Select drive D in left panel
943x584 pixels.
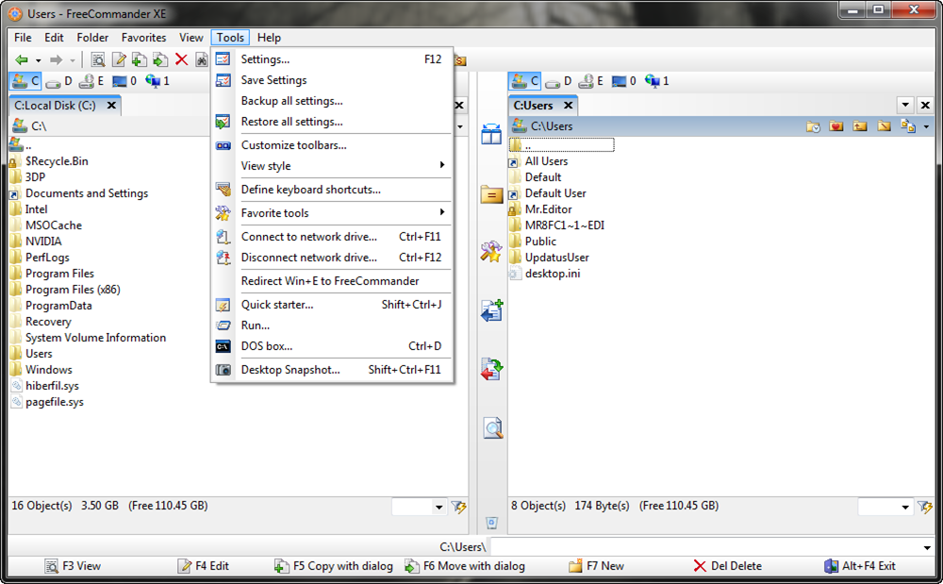(x=59, y=80)
